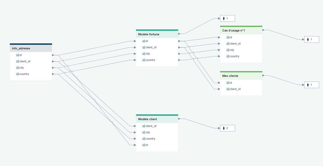Viewport: 323px width, 166px height.
Task: Click the output arrow of intv_adresse country field
Action: 53,74
